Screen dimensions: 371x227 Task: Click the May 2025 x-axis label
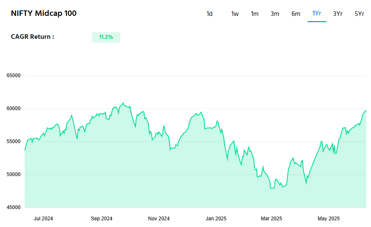329,219
